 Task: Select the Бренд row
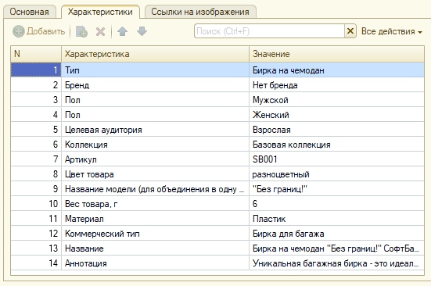pyautogui.click(x=217, y=85)
